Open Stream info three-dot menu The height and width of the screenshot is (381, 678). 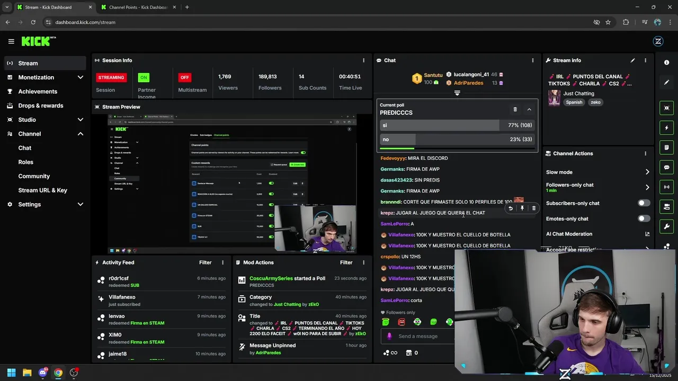click(x=645, y=60)
